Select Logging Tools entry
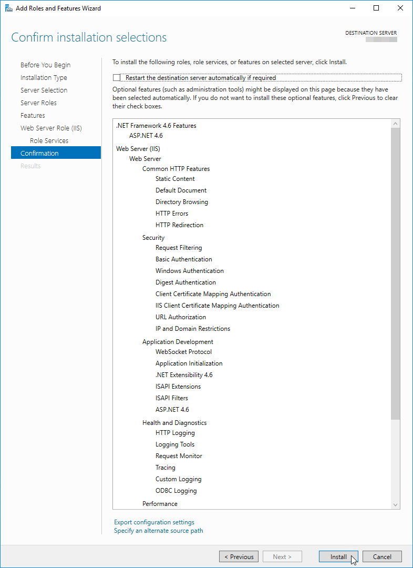 [175, 444]
